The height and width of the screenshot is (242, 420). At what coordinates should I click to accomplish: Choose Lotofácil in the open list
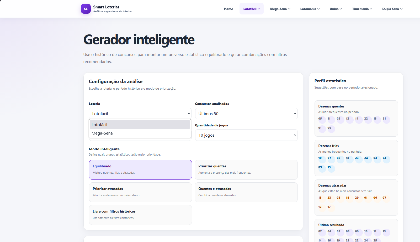(140, 125)
